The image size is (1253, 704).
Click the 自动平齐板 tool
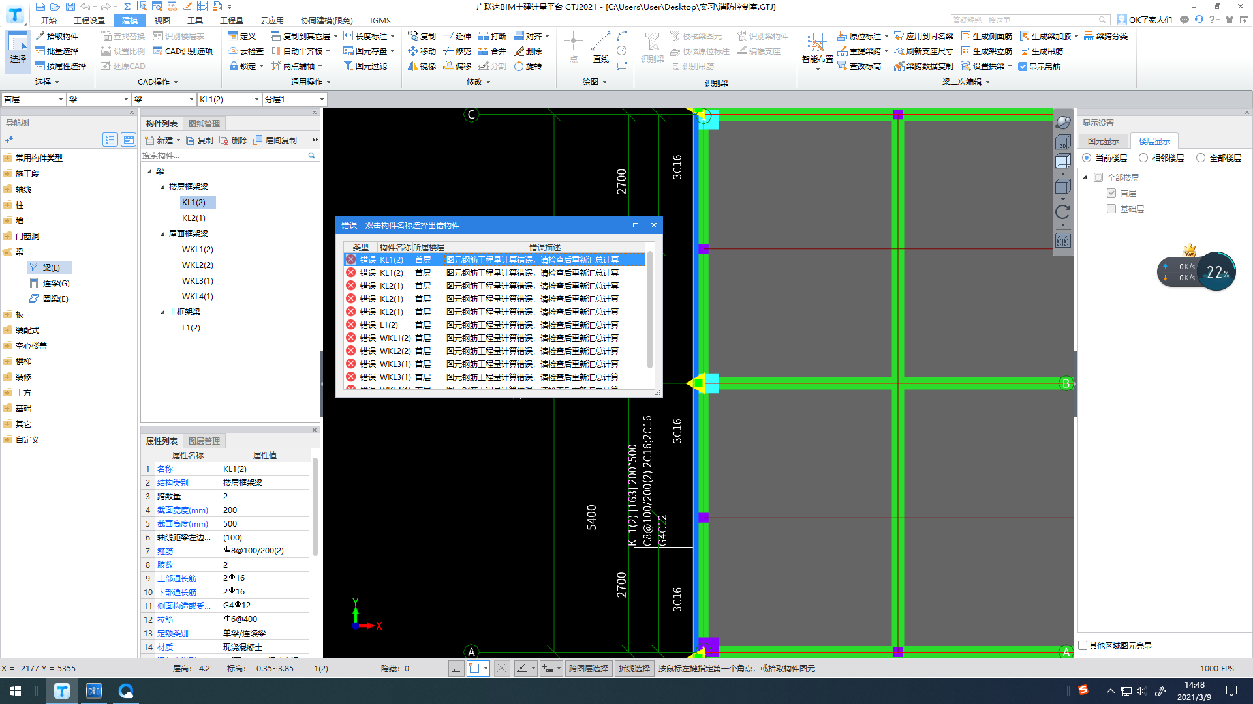click(x=301, y=51)
